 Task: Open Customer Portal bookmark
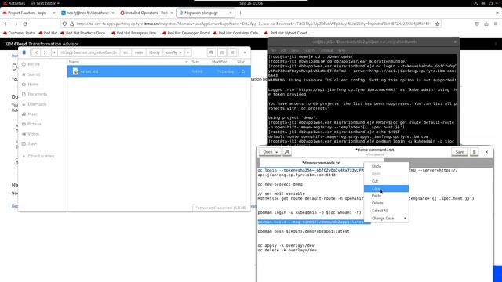19,33
